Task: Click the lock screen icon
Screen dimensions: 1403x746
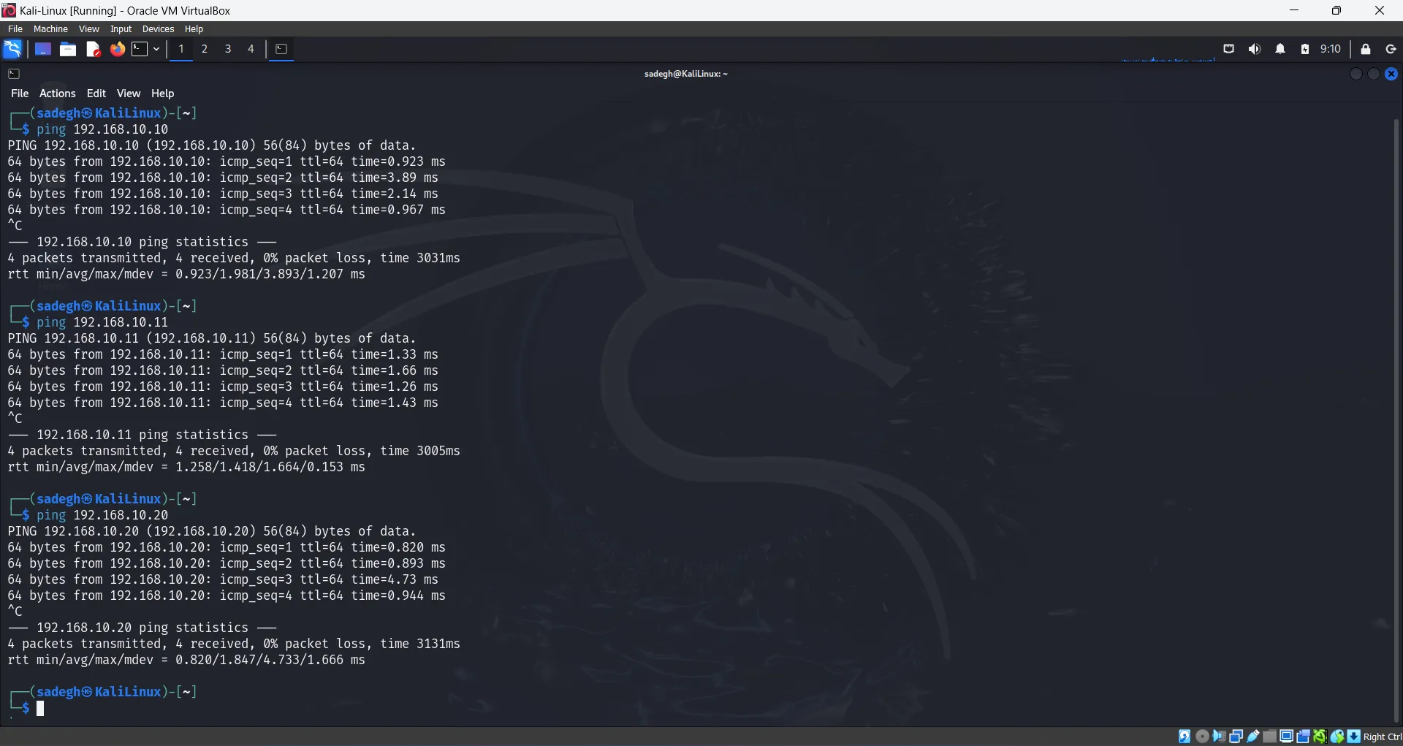Action: click(x=1365, y=49)
